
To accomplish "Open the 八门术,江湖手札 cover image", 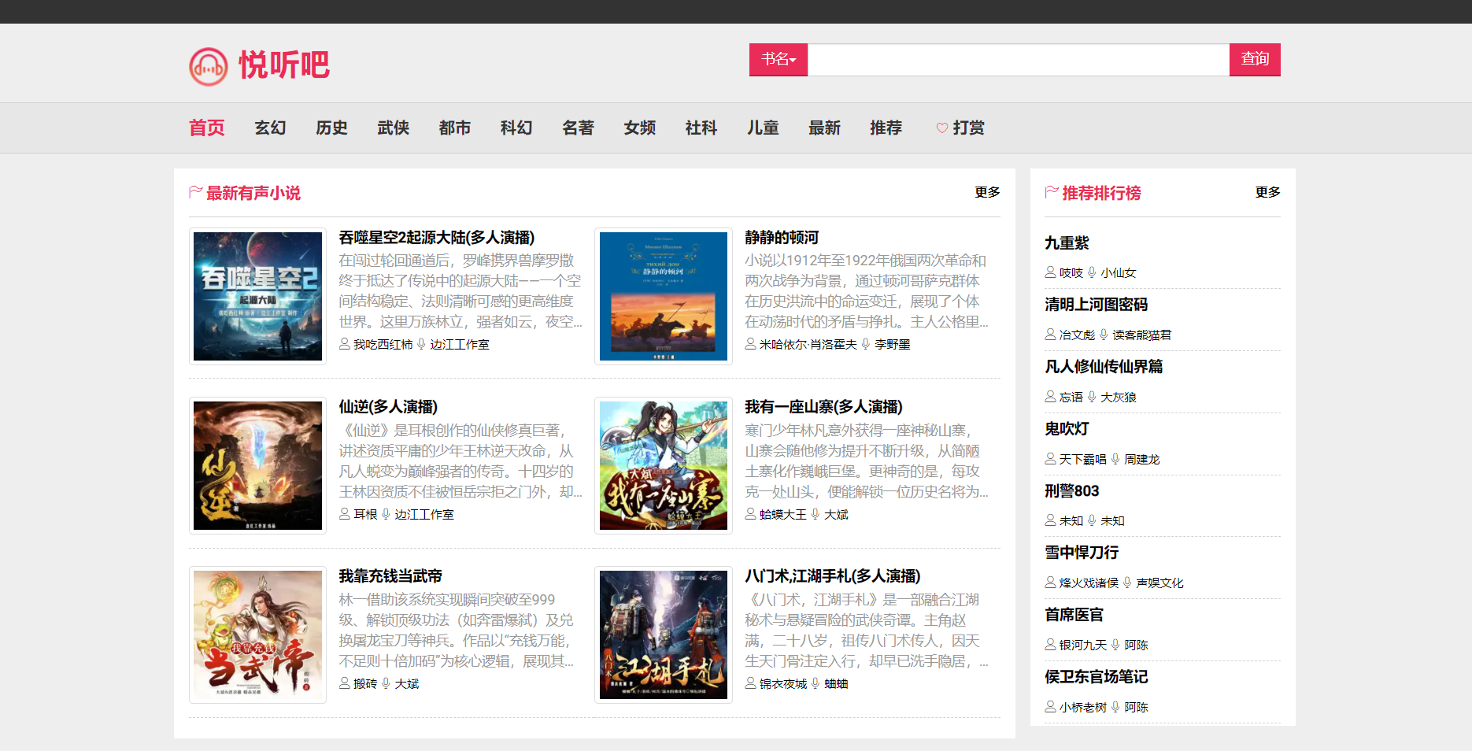I will [x=664, y=634].
